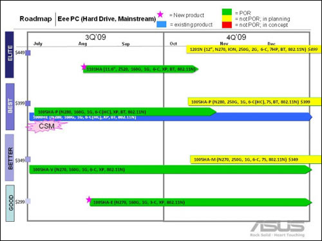Click the $449 price label
322x241 pixels.
click(x=20, y=53)
